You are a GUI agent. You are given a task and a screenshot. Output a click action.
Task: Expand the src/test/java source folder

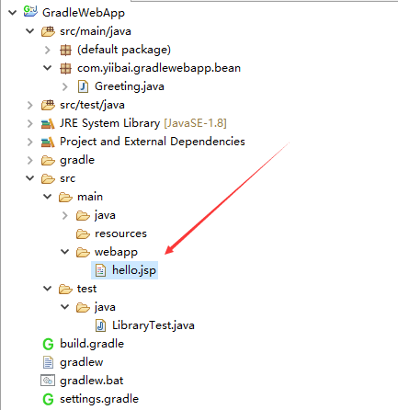coord(30,105)
